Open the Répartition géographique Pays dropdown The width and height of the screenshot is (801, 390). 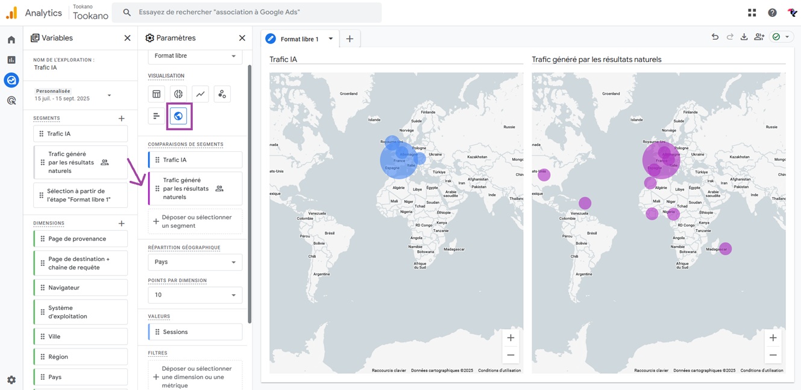[195, 262]
